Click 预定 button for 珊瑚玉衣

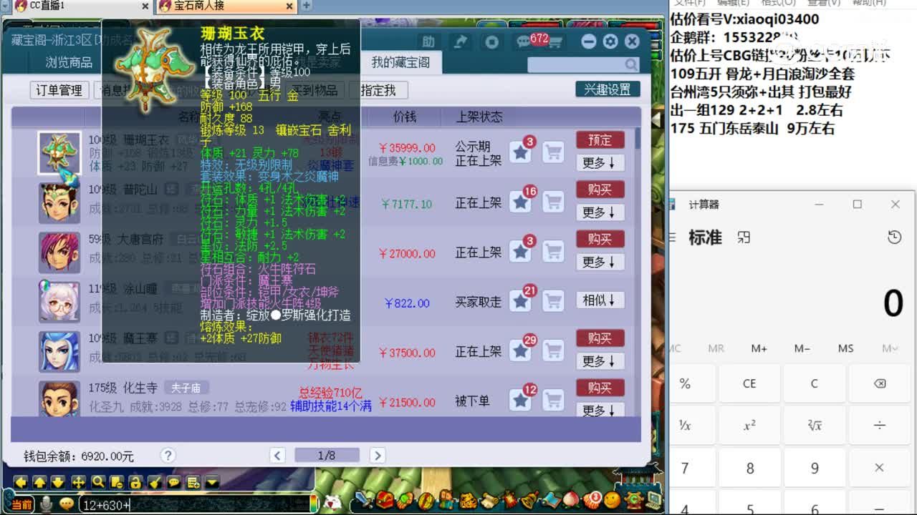(600, 139)
